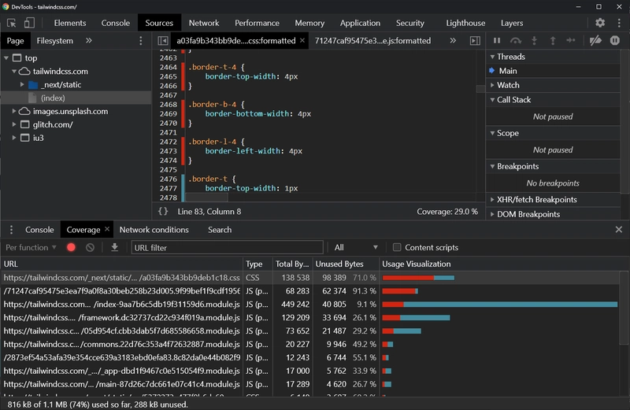Image resolution: width=630 pixels, height=410 pixels.
Task: Clear all coverage results
Action: coord(91,248)
